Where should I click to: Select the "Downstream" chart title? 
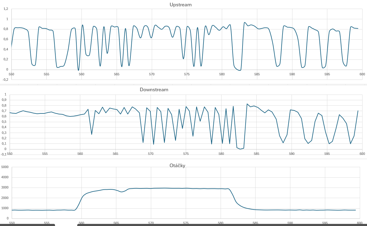click(154, 90)
